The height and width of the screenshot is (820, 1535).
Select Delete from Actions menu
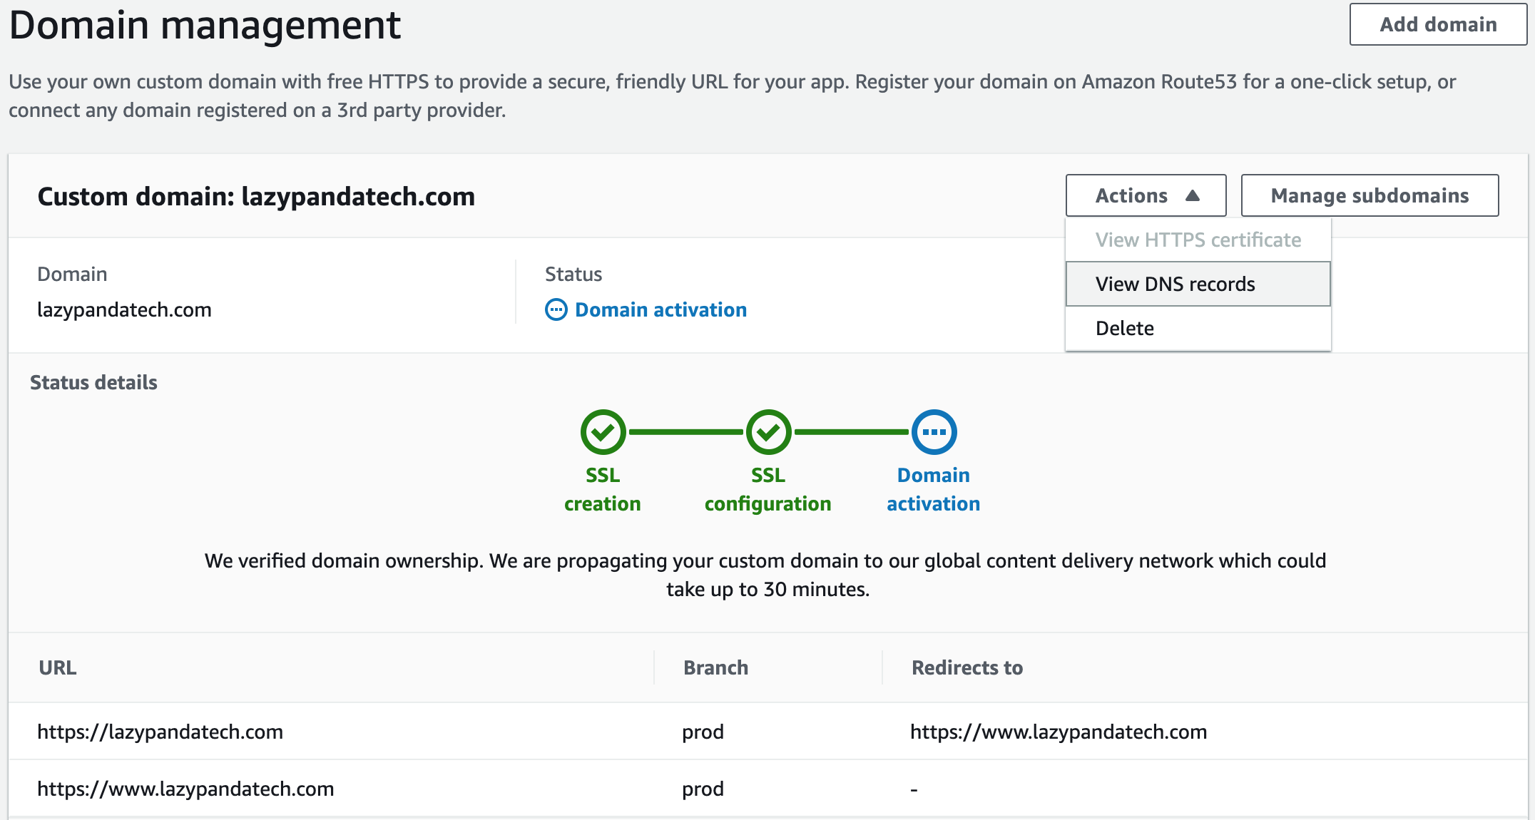tap(1198, 328)
